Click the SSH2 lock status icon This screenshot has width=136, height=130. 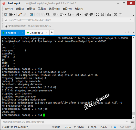click(53, 127)
